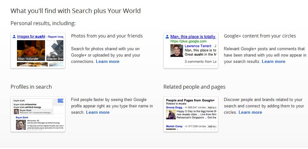Click the What you'll find with Search plus heading
This screenshot has width=308, height=149.
[x=75, y=11]
